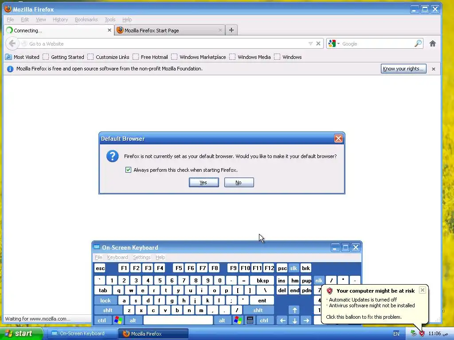
Task: Open Customize Links bookmark
Action: (109, 57)
